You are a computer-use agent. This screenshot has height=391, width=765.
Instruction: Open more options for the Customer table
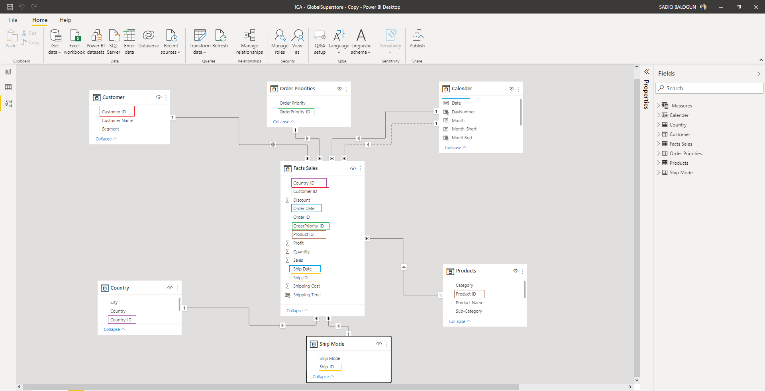pos(166,97)
